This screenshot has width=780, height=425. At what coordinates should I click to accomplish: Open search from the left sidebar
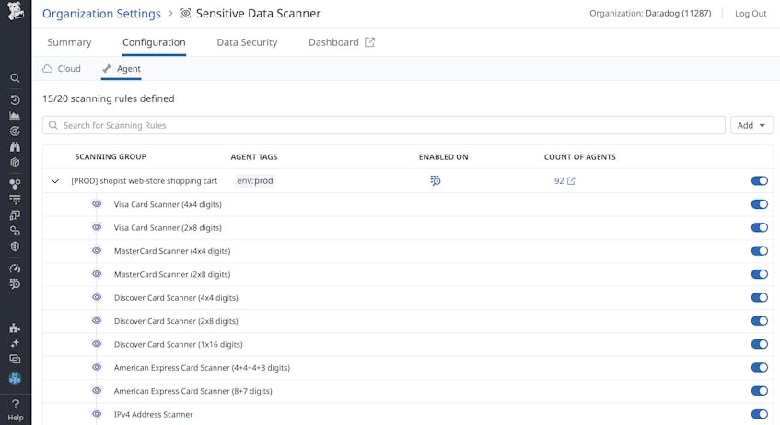click(15, 78)
